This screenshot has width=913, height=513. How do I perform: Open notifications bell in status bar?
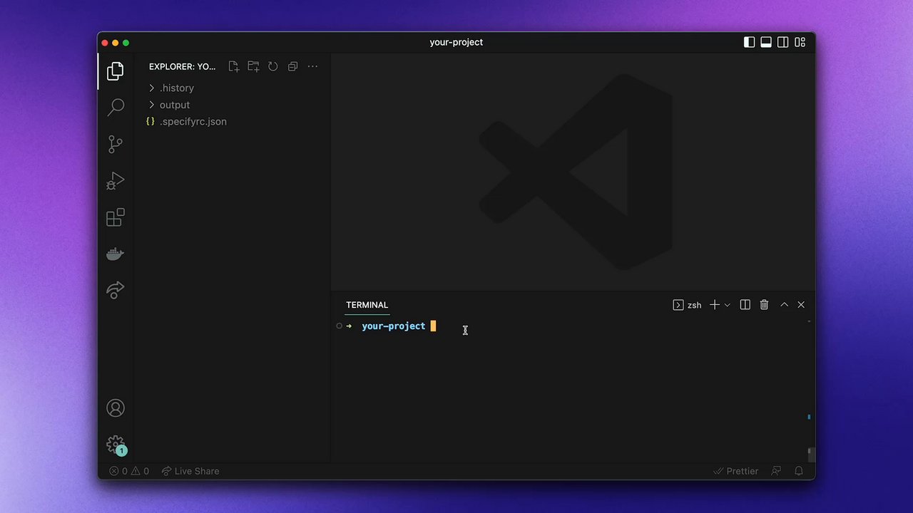tap(799, 471)
